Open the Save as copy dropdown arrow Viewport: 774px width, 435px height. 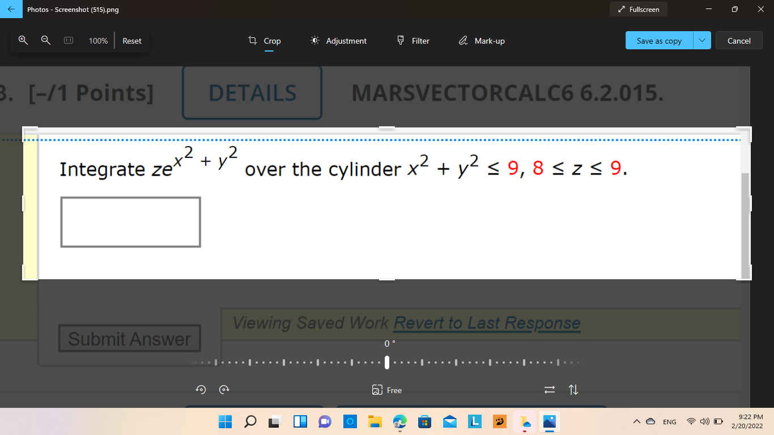click(701, 40)
